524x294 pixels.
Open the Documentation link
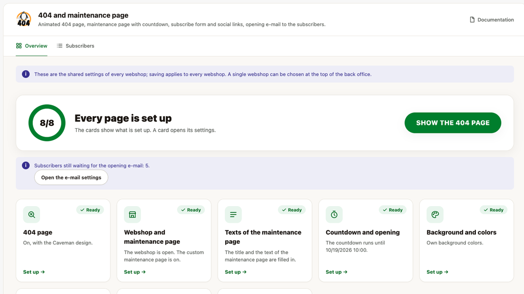click(492, 19)
